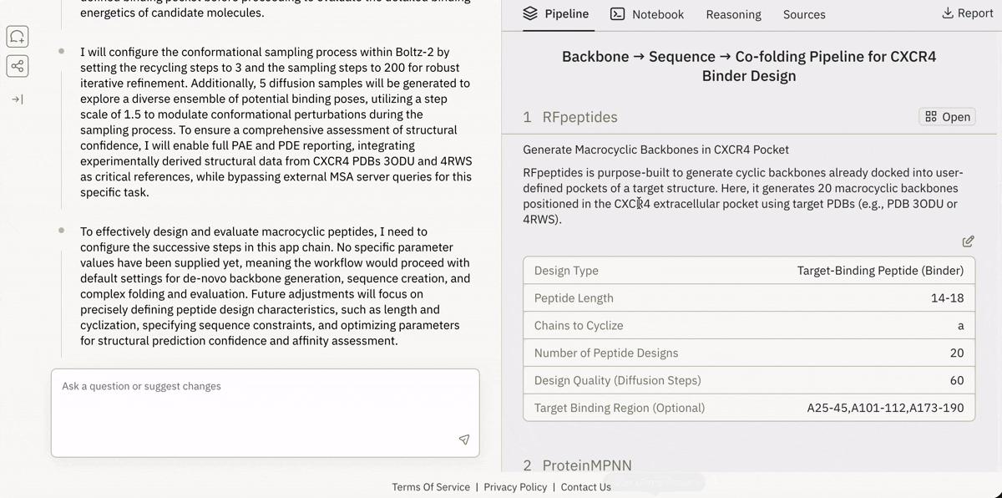Open the Sources tab
The width and height of the screenshot is (1002, 498).
804,14
